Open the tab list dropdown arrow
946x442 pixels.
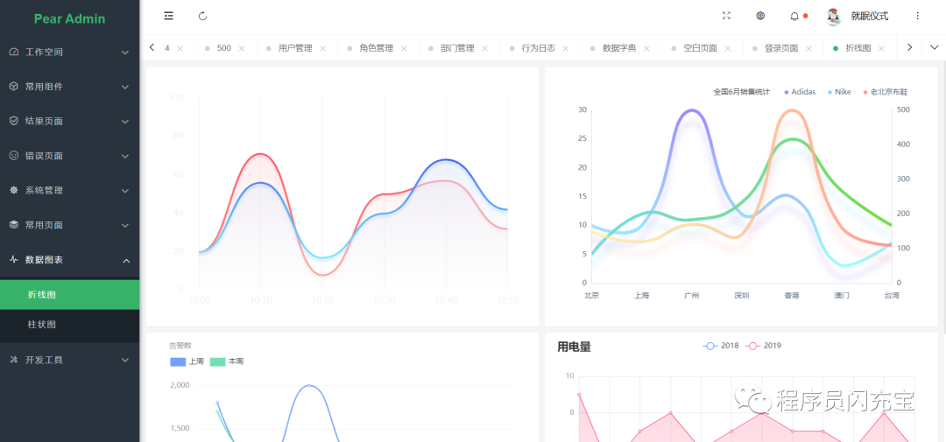tap(934, 47)
